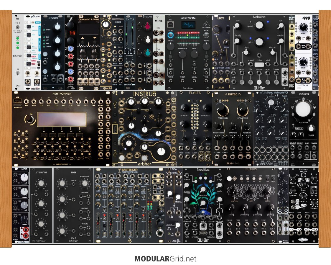Click the Nebulae pitch knob
Viewport: 331px width, 265px height.
(259, 42)
